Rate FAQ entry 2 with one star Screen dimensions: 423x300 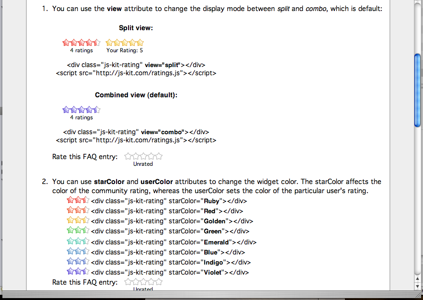128,282
